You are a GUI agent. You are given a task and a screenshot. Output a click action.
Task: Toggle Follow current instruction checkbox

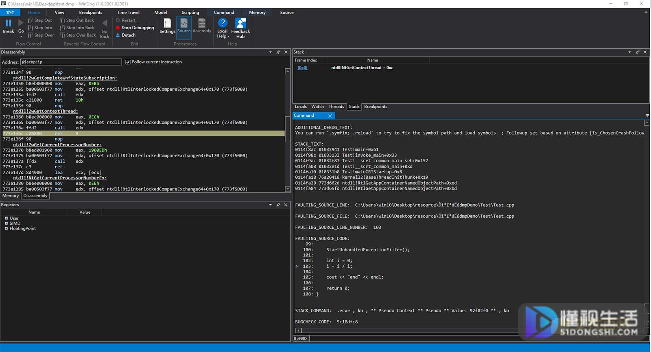[x=128, y=62]
